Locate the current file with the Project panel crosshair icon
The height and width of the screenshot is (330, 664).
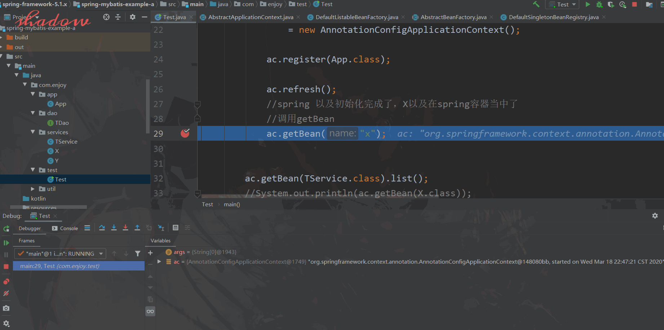(106, 17)
